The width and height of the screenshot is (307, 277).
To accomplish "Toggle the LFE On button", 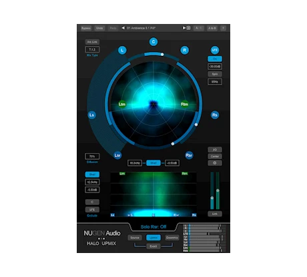I will (x=215, y=59).
